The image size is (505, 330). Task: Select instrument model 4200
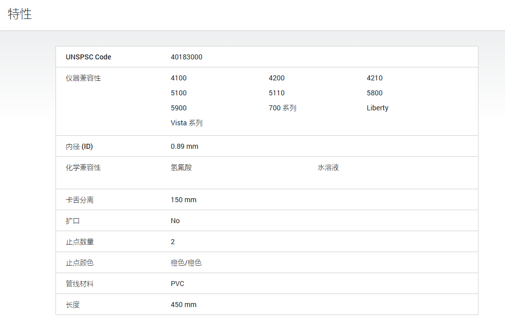point(276,78)
